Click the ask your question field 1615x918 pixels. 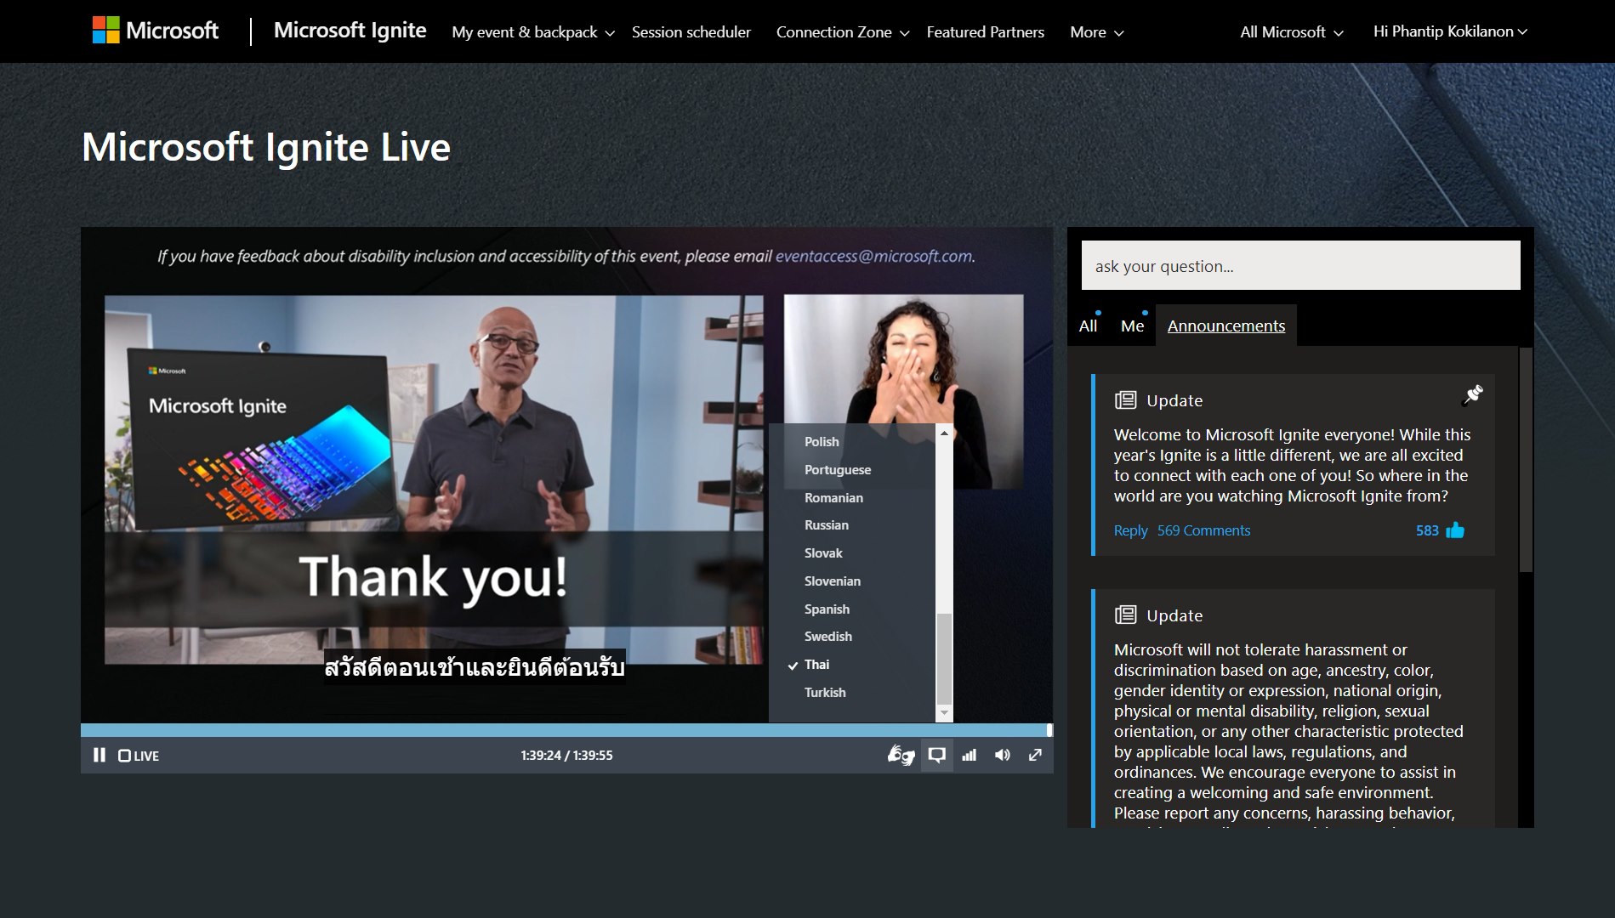1300,265
